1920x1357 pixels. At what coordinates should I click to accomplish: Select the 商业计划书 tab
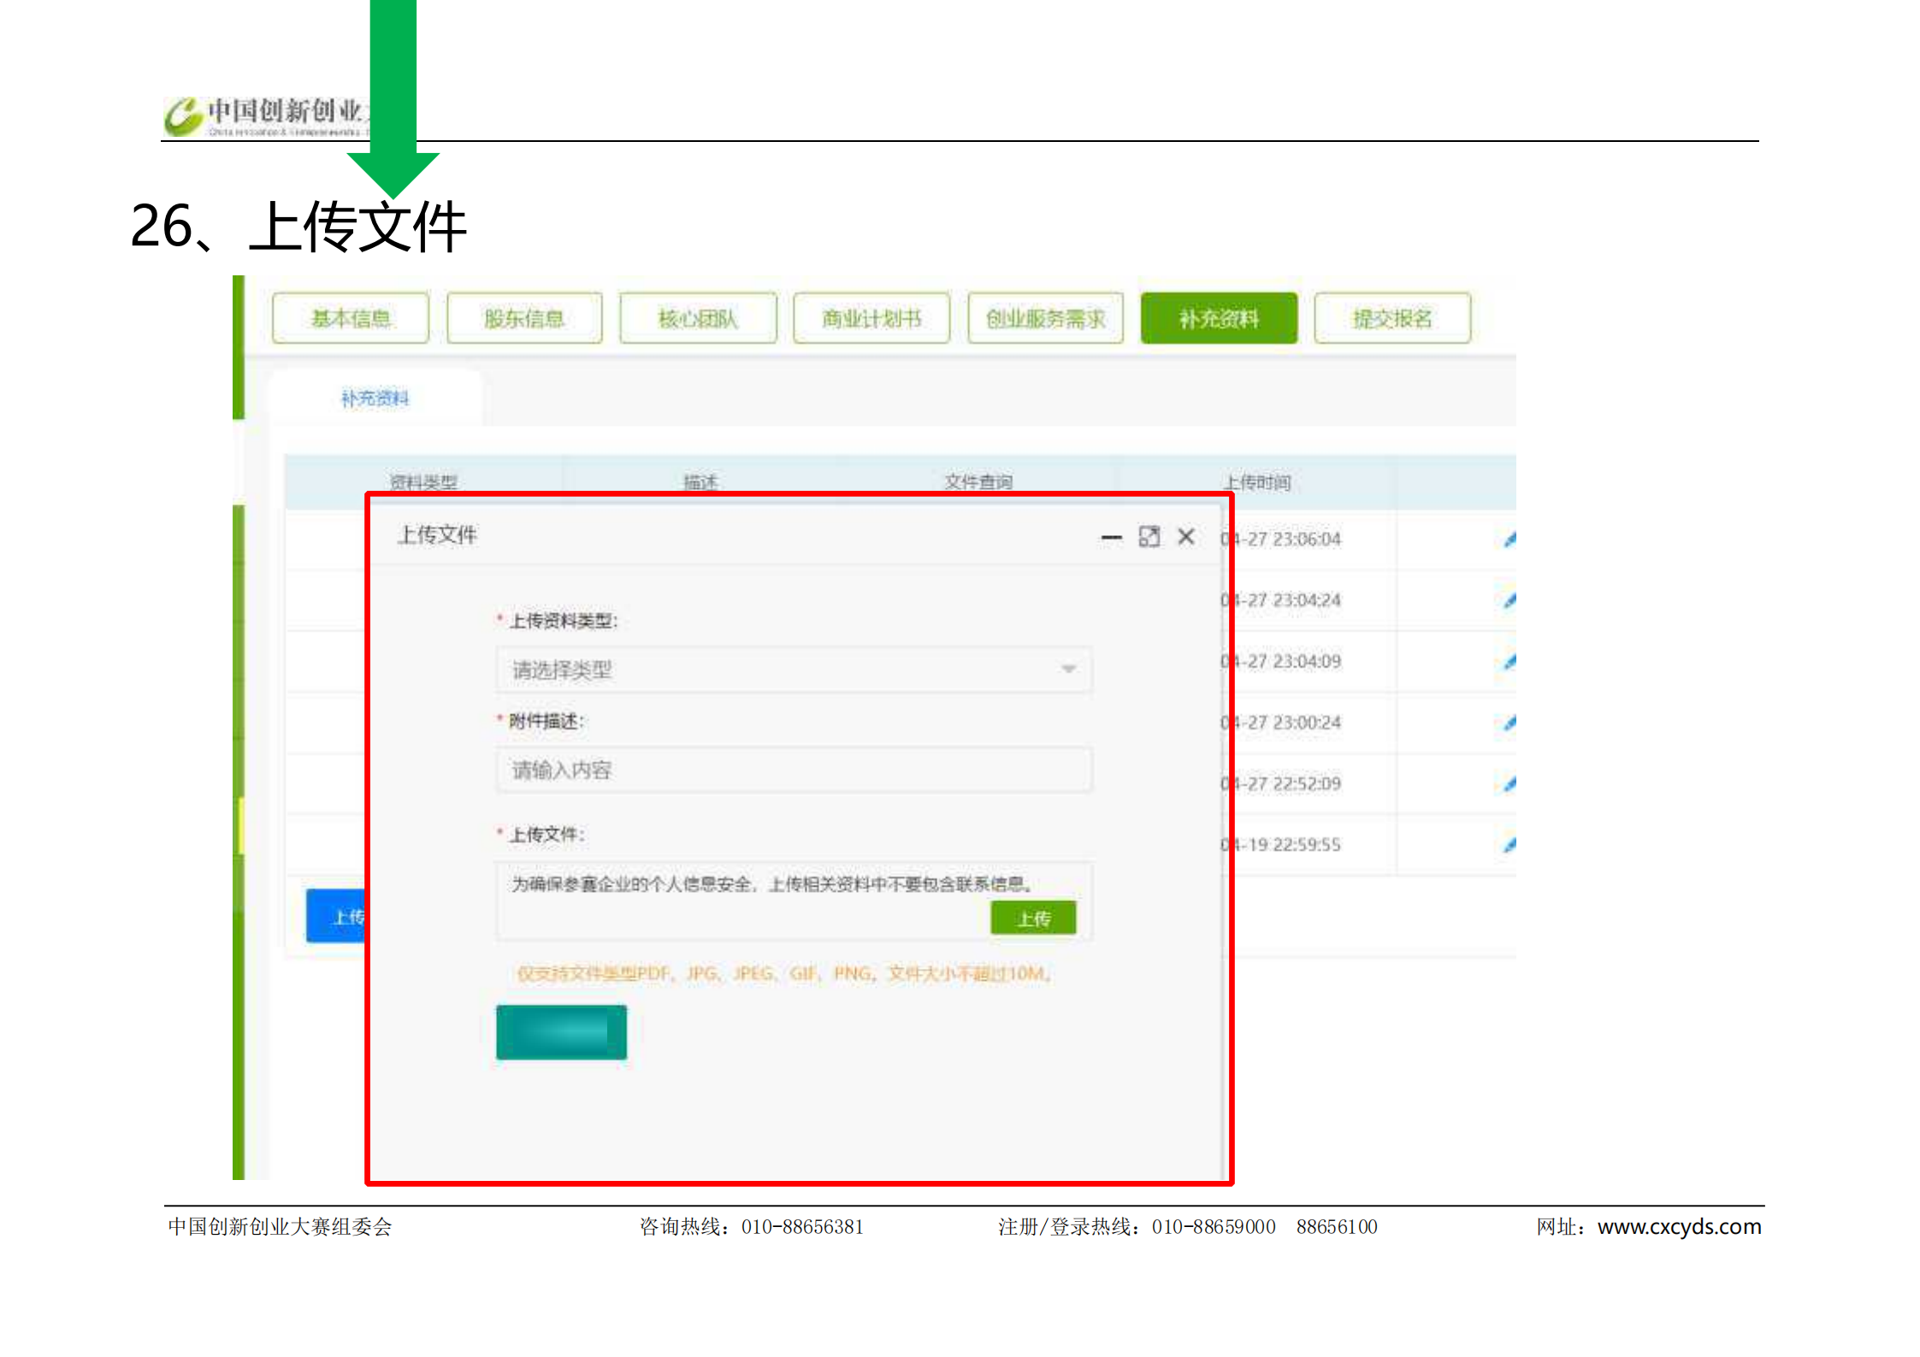[871, 319]
